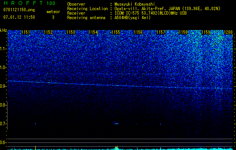Click the Receiver label

76,13
